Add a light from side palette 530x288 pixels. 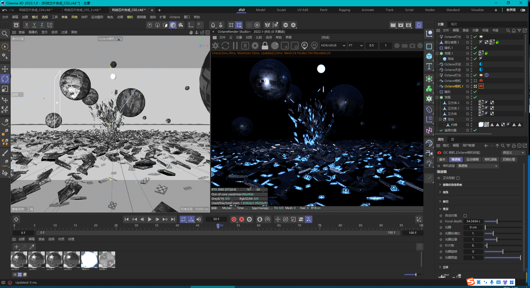pos(429,163)
